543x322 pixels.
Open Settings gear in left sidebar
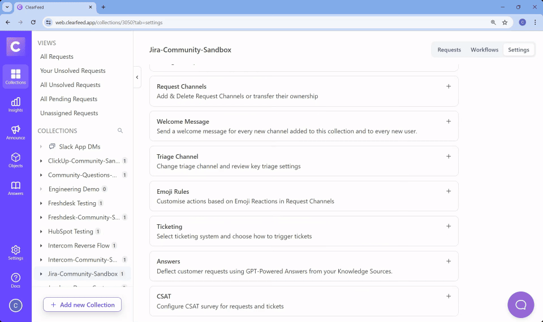pyautogui.click(x=16, y=252)
